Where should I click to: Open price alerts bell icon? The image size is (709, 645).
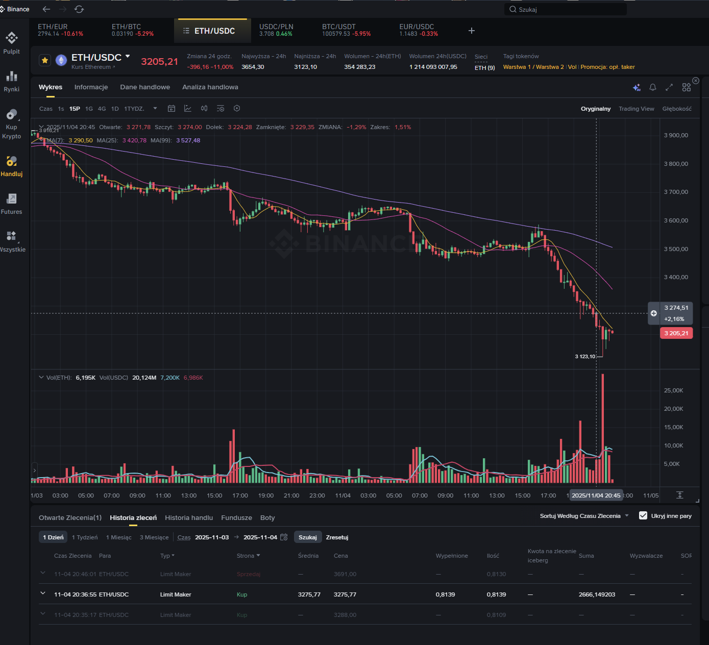652,88
